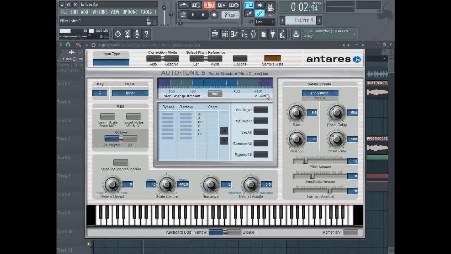Screen dimensions: 451x254
Task: Open the EDIT menu
Action: pos(74,12)
